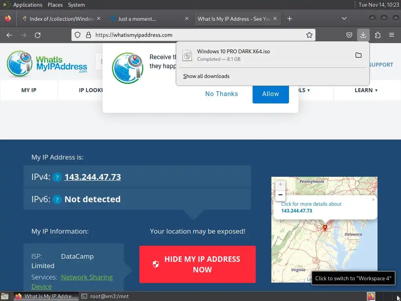Image resolution: width=401 pixels, height=301 pixels.
Task: Open the Applications menu
Action: pos(28,5)
